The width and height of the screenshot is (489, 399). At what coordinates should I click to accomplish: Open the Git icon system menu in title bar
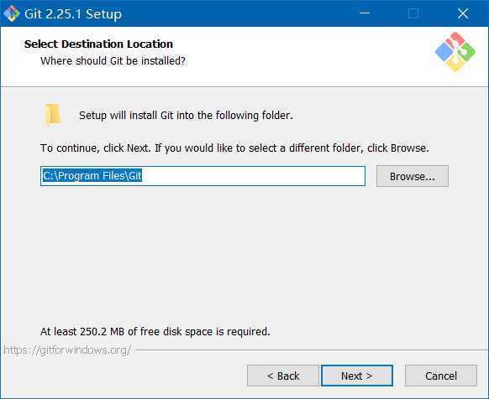click(x=12, y=13)
